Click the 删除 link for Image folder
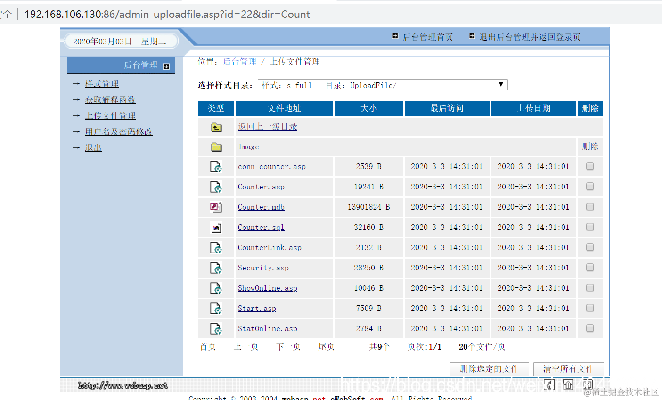This screenshot has height=400, width=662. [590, 147]
